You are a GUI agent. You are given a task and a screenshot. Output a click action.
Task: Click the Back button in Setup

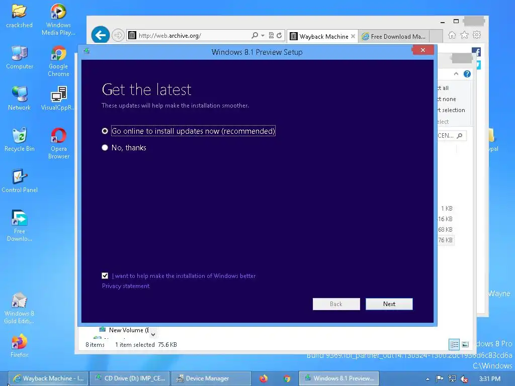coord(336,304)
